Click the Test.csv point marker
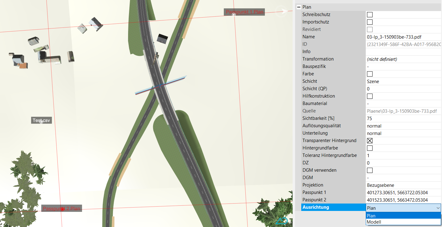Image resolution: width=442 pixels, height=227 pixels. pyautogui.click(x=41, y=121)
